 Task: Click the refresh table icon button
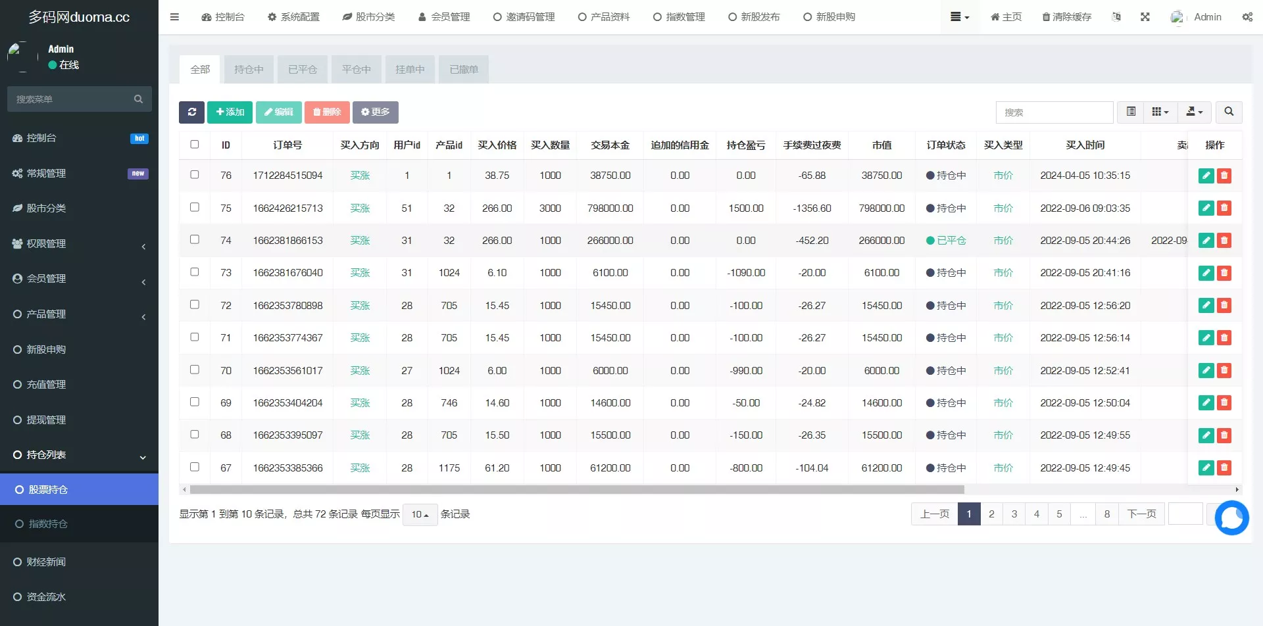coord(191,112)
